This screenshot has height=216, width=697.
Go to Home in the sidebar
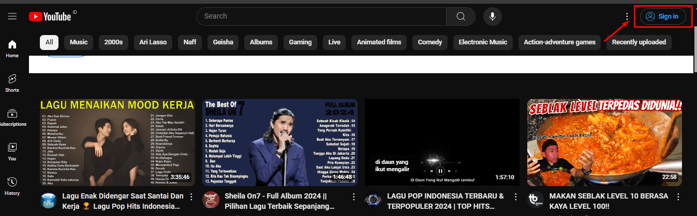click(12, 48)
